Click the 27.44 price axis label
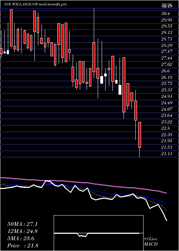This screenshot has width=179, height=251. (166, 58)
